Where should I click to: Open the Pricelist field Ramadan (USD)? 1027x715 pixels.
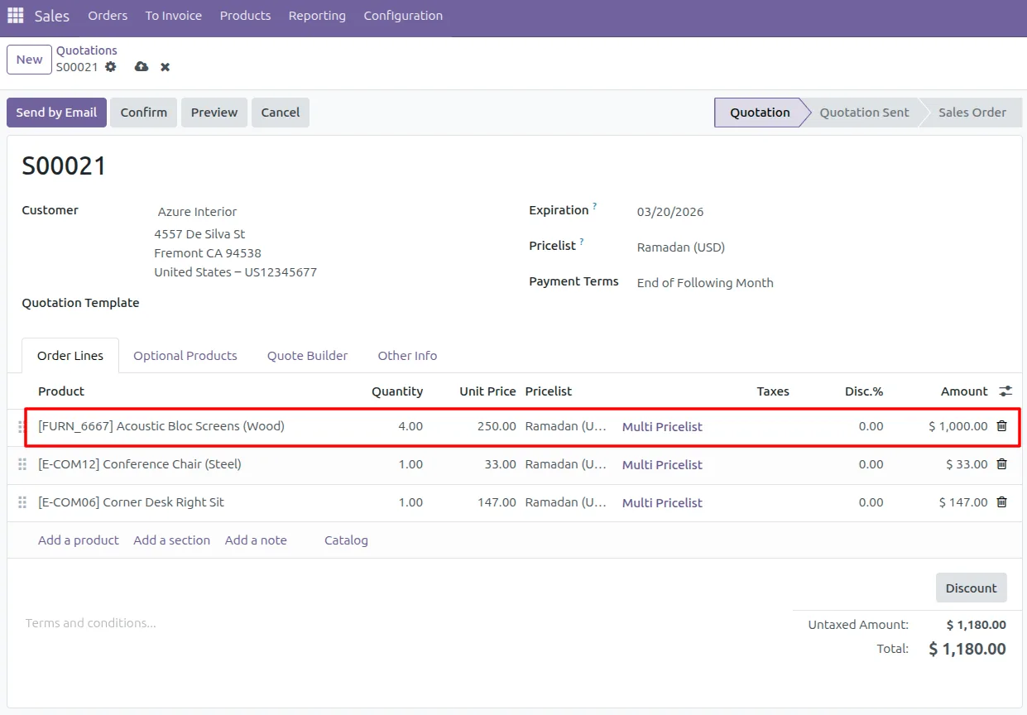[681, 247]
